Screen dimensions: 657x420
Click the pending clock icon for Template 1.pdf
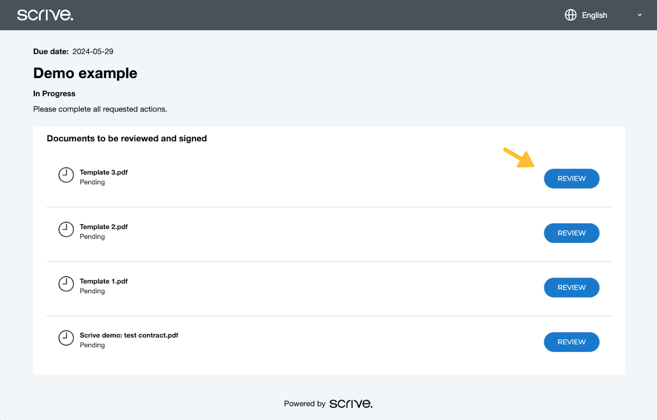(66, 284)
